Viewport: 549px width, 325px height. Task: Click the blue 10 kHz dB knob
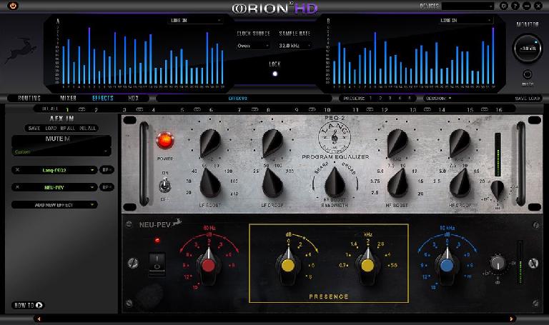pyautogui.click(x=447, y=266)
